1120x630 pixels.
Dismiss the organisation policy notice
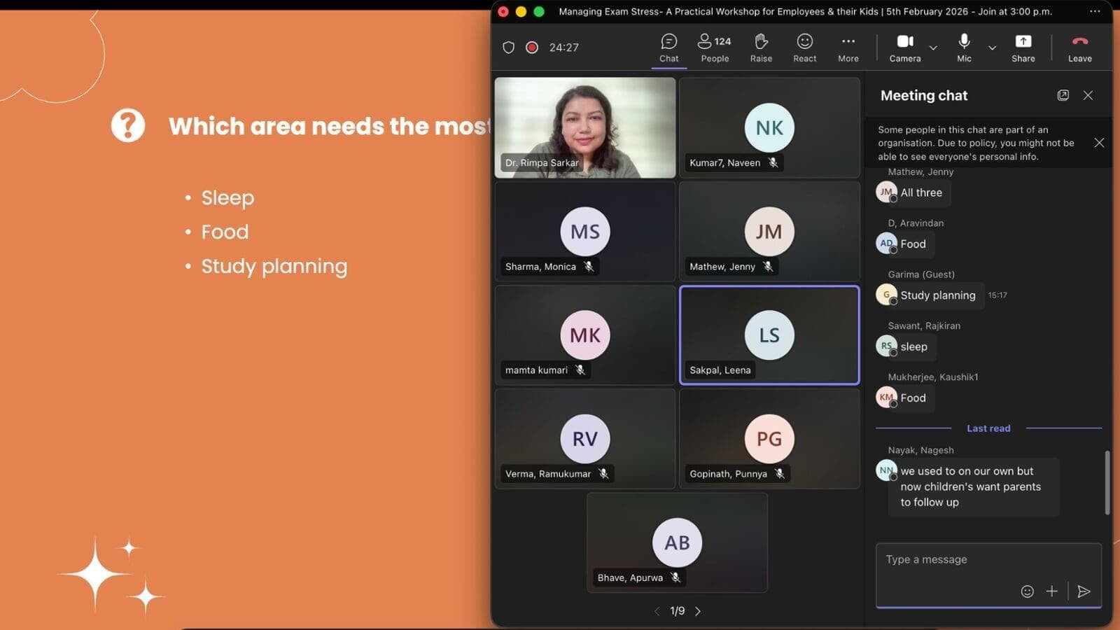1099,143
